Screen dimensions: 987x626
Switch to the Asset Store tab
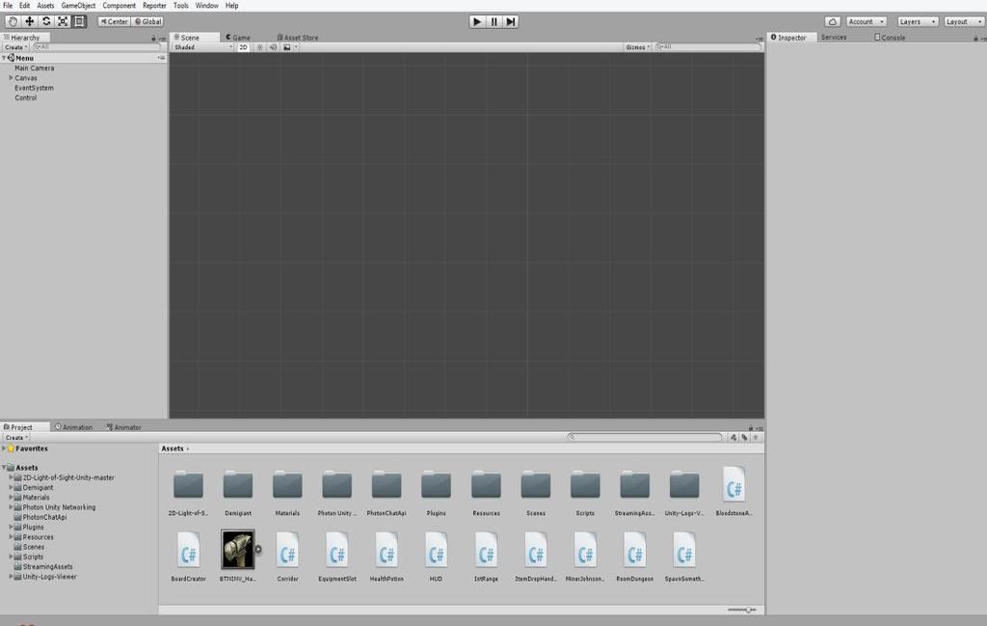(298, 38)
